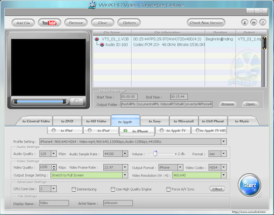Viewport: 274px width, 215px height.
Task: Switch to the to General Video tab
Action: (36, 121)
